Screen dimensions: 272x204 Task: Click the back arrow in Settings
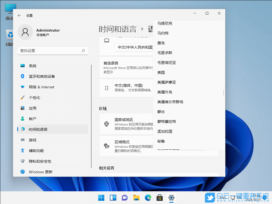19,15
